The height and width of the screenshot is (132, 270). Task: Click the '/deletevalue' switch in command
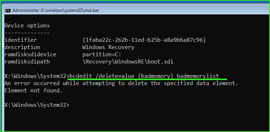[115, 76]
